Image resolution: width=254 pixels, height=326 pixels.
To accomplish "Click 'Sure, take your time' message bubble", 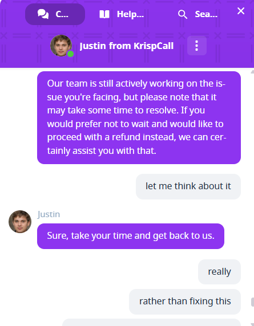I will 131,236.
